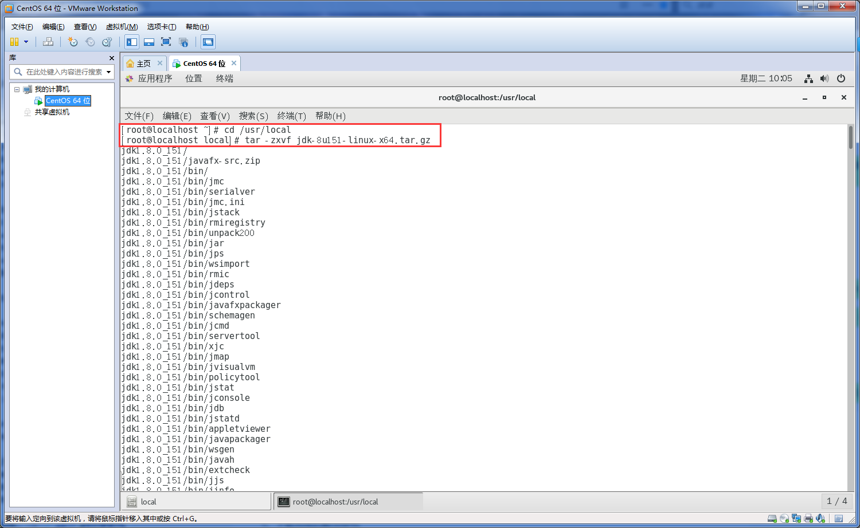Click the library search input field
The image size is (860, 528).
pos(62,72)
